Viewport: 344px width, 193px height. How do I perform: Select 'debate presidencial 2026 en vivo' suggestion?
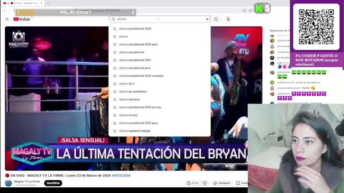click(160, 107)
